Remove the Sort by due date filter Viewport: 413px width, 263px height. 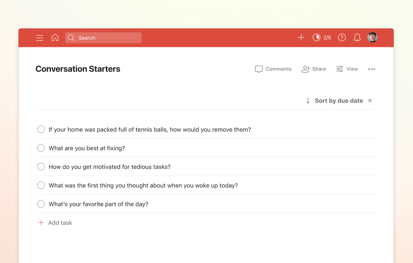pyautogui.click(x=370, y=101)
